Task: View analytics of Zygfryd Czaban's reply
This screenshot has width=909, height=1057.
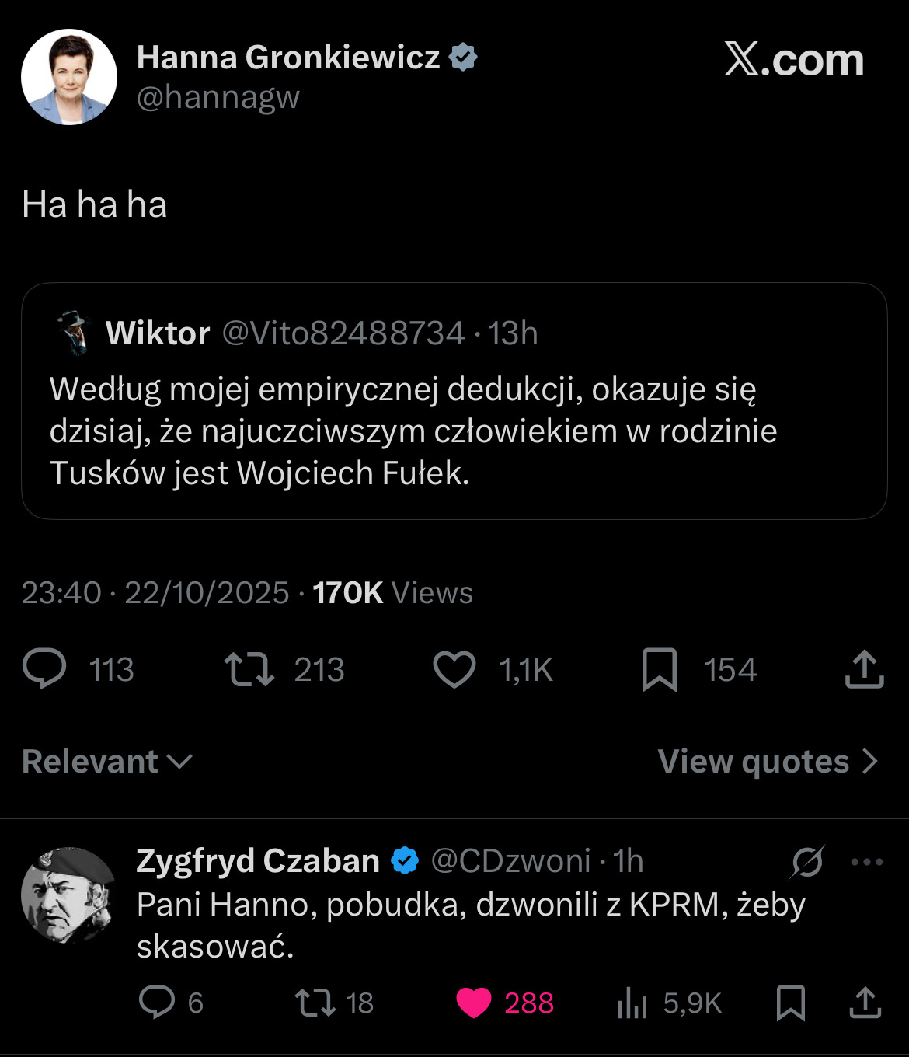Action: (632, 1003)
